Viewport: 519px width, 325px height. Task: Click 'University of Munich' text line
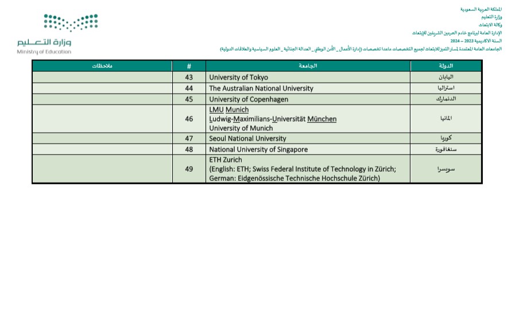pos(241,128)
